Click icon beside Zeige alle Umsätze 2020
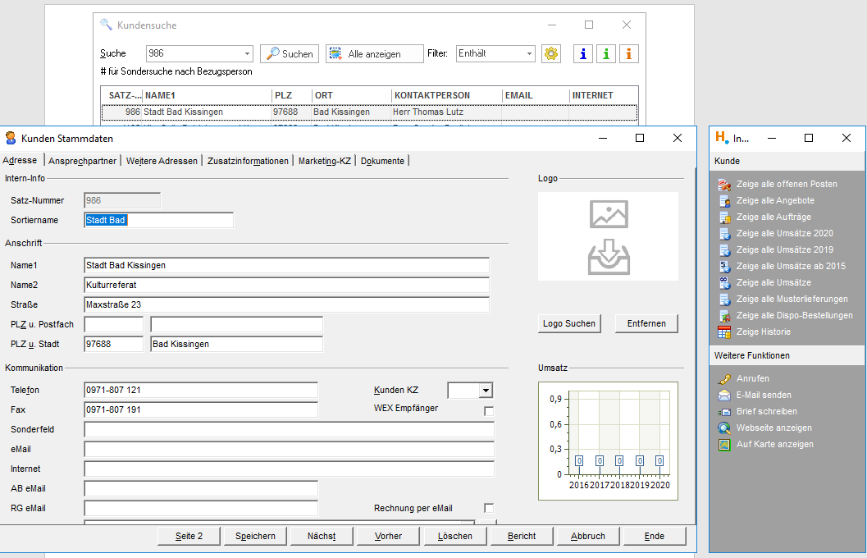 (x=724, y=233)
